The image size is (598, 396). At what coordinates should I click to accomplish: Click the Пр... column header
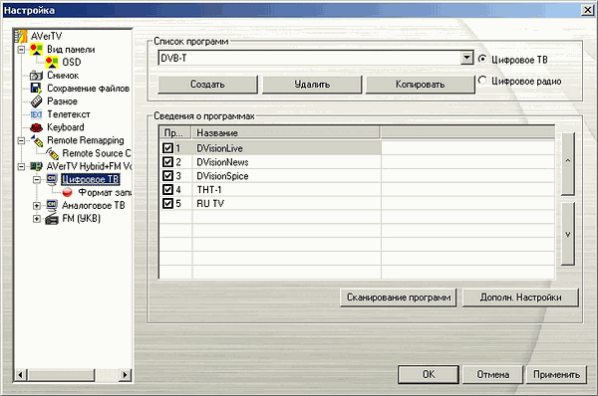(175, 133)
